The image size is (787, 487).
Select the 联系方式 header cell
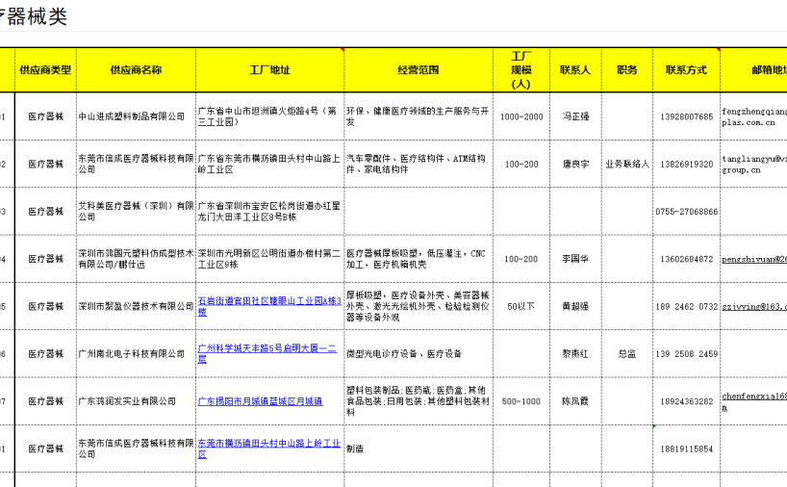[686, 70]
